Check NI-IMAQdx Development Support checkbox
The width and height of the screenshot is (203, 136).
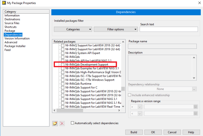click(x=63, y=65)
